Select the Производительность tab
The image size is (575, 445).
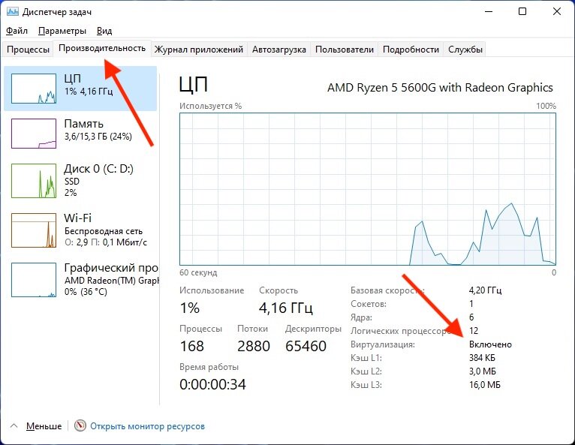click(x=102, y=48)
